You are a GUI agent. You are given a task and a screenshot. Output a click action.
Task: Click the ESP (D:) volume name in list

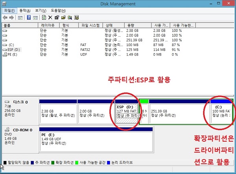[14, 50]
